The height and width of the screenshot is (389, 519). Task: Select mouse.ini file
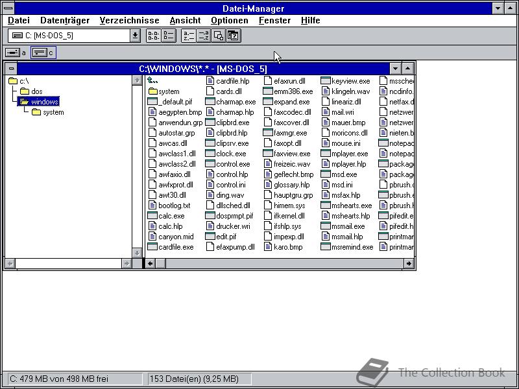[x=341, y=143]
